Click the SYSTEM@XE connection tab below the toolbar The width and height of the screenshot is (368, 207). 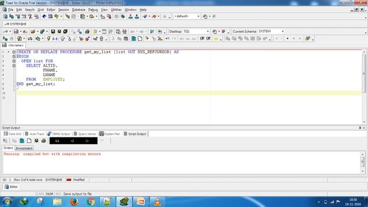point(16,24)
